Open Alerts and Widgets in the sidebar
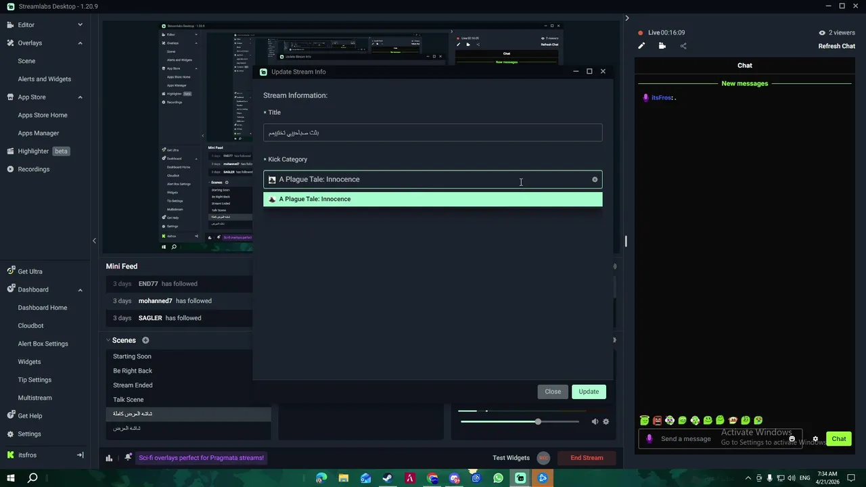This screenshot has width=866, height=487. click(x=44, y=79)
